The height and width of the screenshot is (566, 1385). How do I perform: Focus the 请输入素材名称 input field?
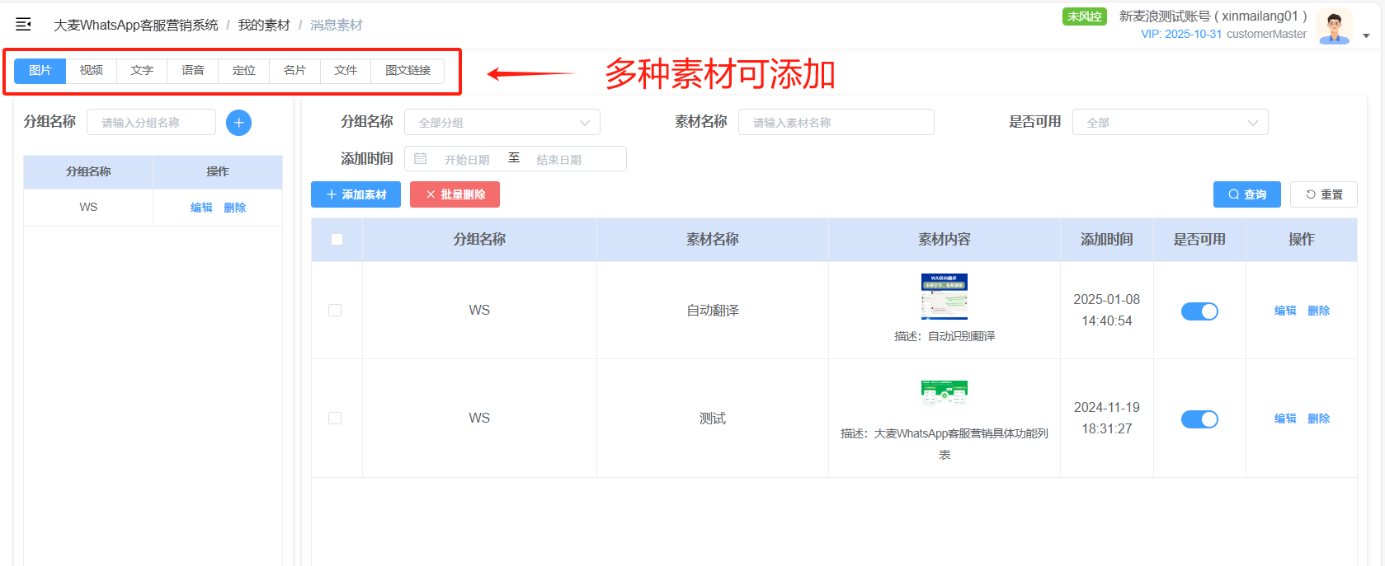click(836, 122)
